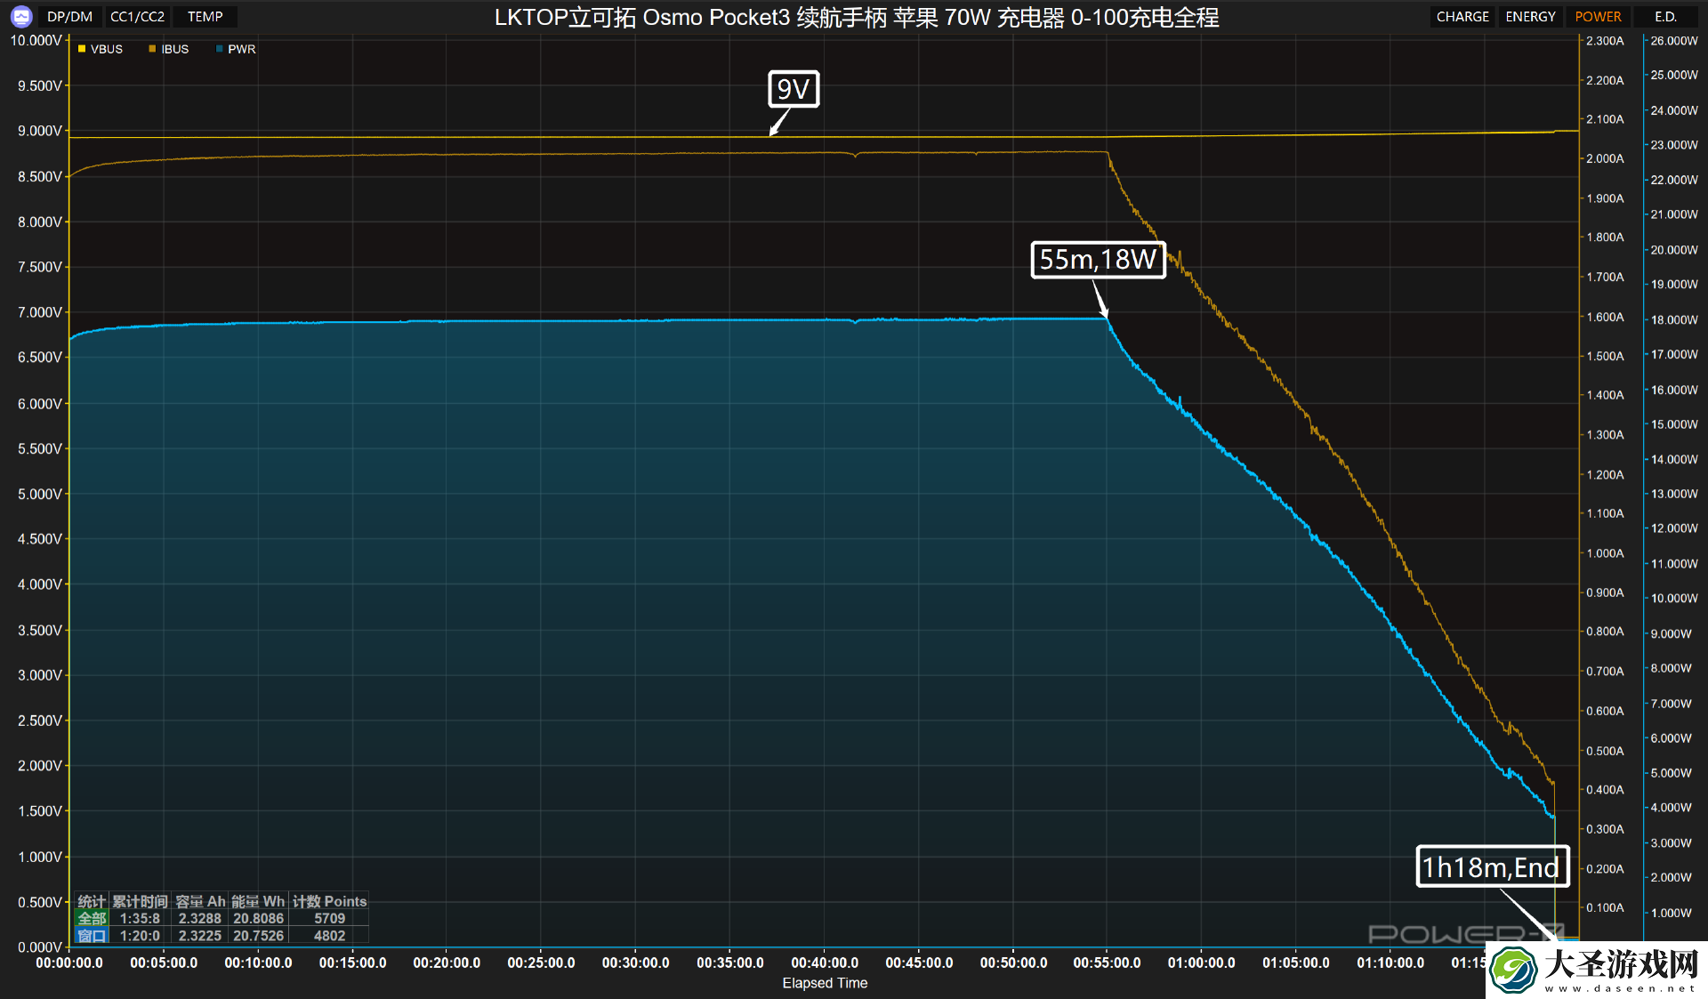Click the 00:30:00.0 time axis tick
Image resolution: width=1708 pixels, height=999 pixels.
click(635, 963)
